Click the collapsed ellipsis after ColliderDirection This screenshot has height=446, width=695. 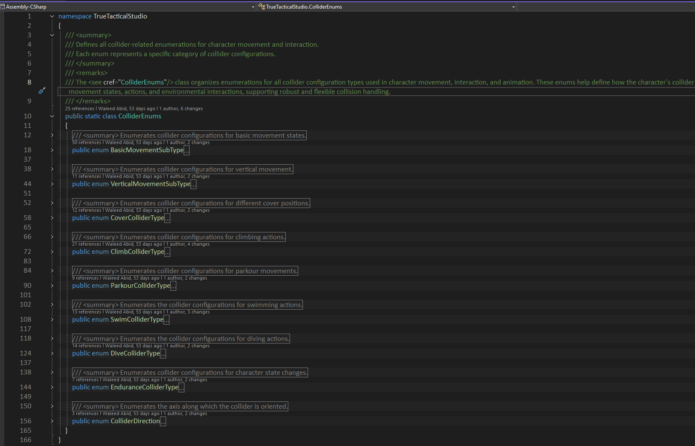163,422
